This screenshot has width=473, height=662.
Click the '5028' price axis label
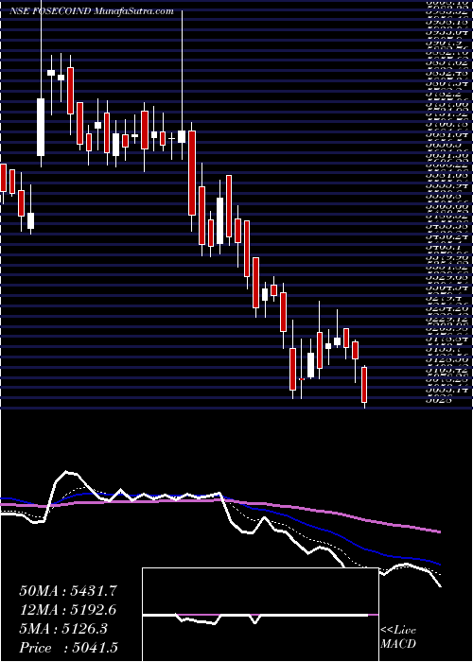tap(439, 399)
